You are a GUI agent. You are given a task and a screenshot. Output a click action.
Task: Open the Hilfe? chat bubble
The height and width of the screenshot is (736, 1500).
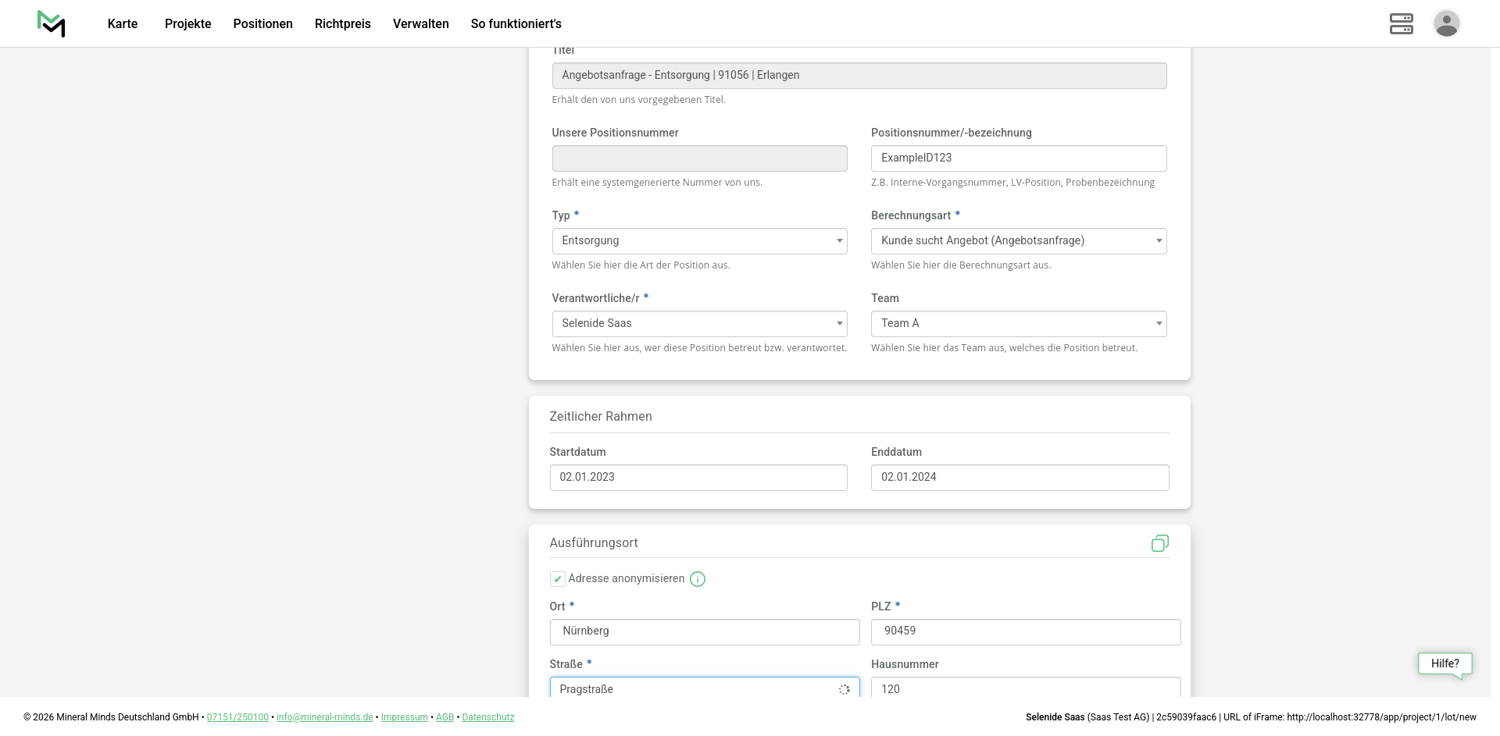point(1445,664)
